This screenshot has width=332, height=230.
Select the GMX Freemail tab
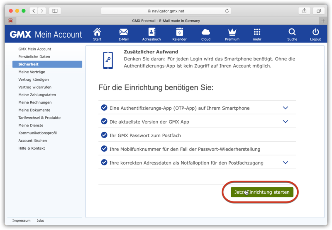pos(166,21)
